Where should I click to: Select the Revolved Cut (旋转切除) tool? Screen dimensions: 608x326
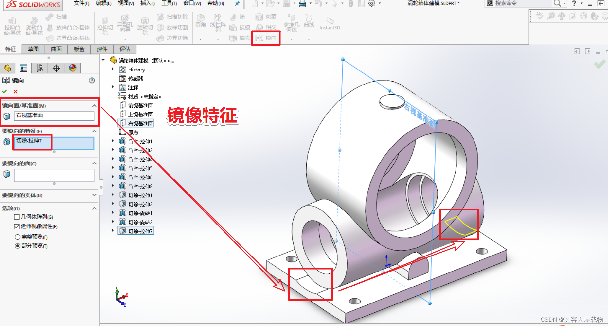point(145,26)
